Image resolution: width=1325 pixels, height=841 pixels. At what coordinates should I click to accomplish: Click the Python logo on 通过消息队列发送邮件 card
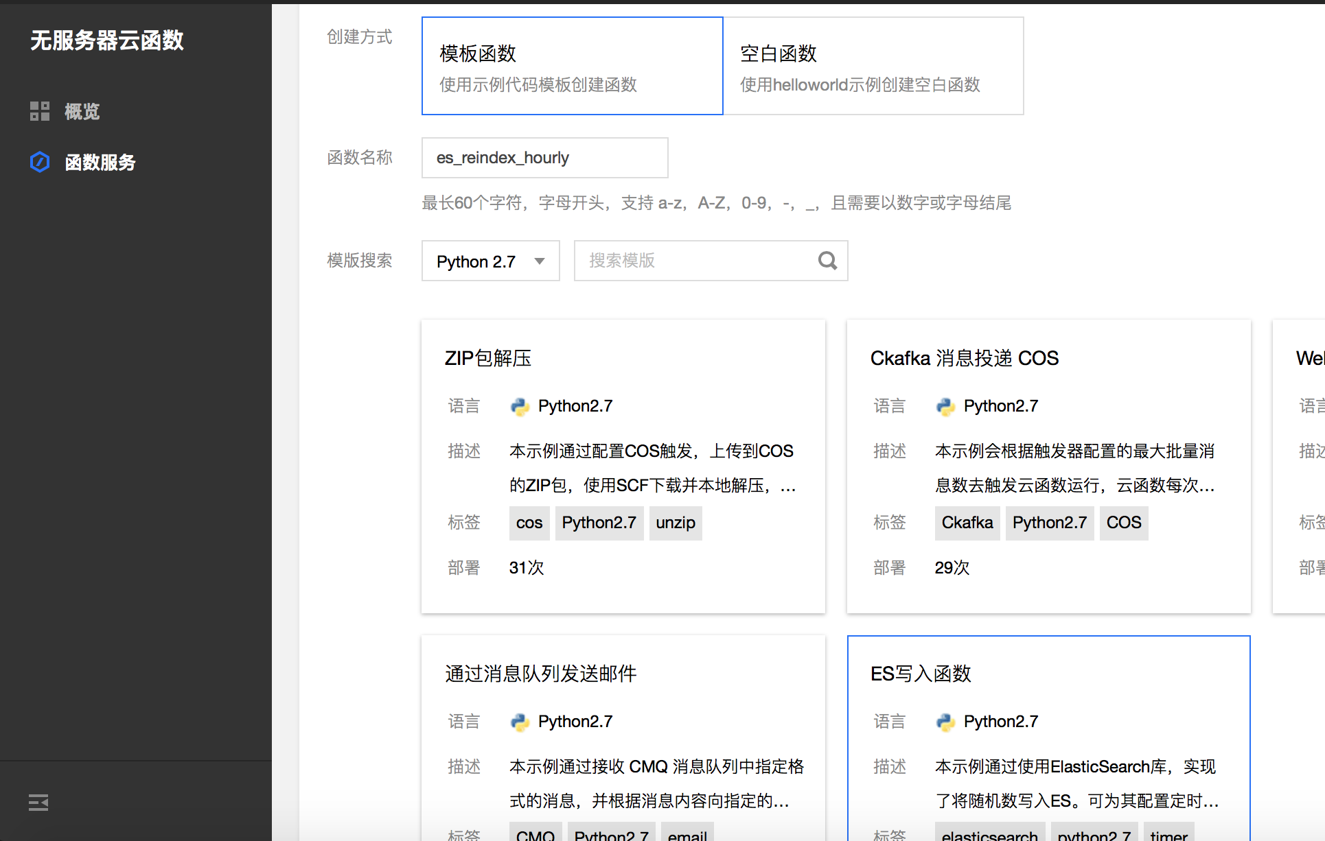tap(520, 722)
